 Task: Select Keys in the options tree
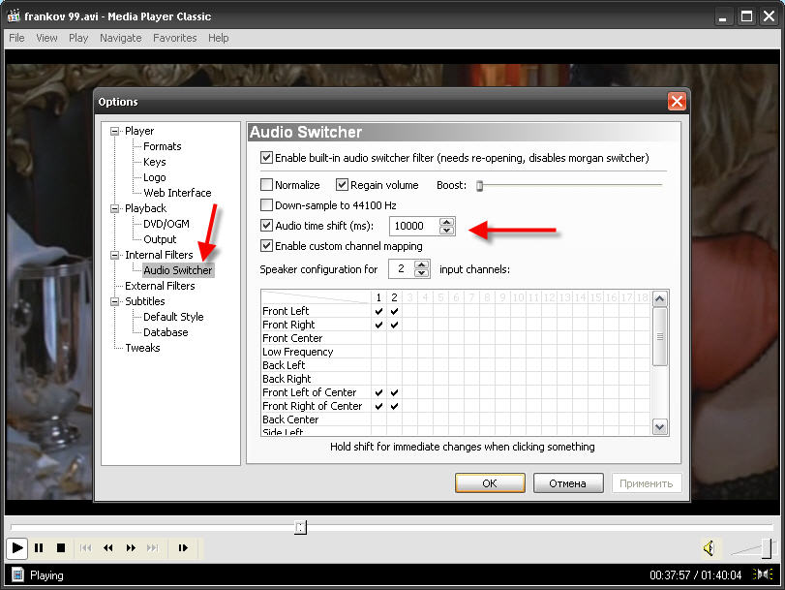(x=154, y=162)
